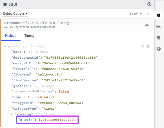Open the Debug Options dropdown
This screenshot has height=128, width=164.
(15, 14)
